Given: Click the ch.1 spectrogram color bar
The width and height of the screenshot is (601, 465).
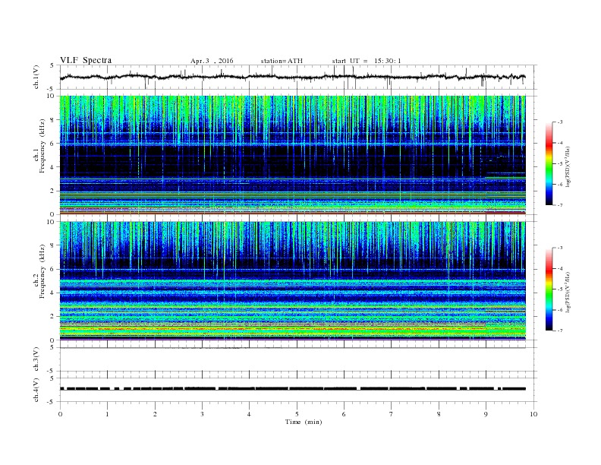Looking at the screenshot, I should click(x=549, y=164).
